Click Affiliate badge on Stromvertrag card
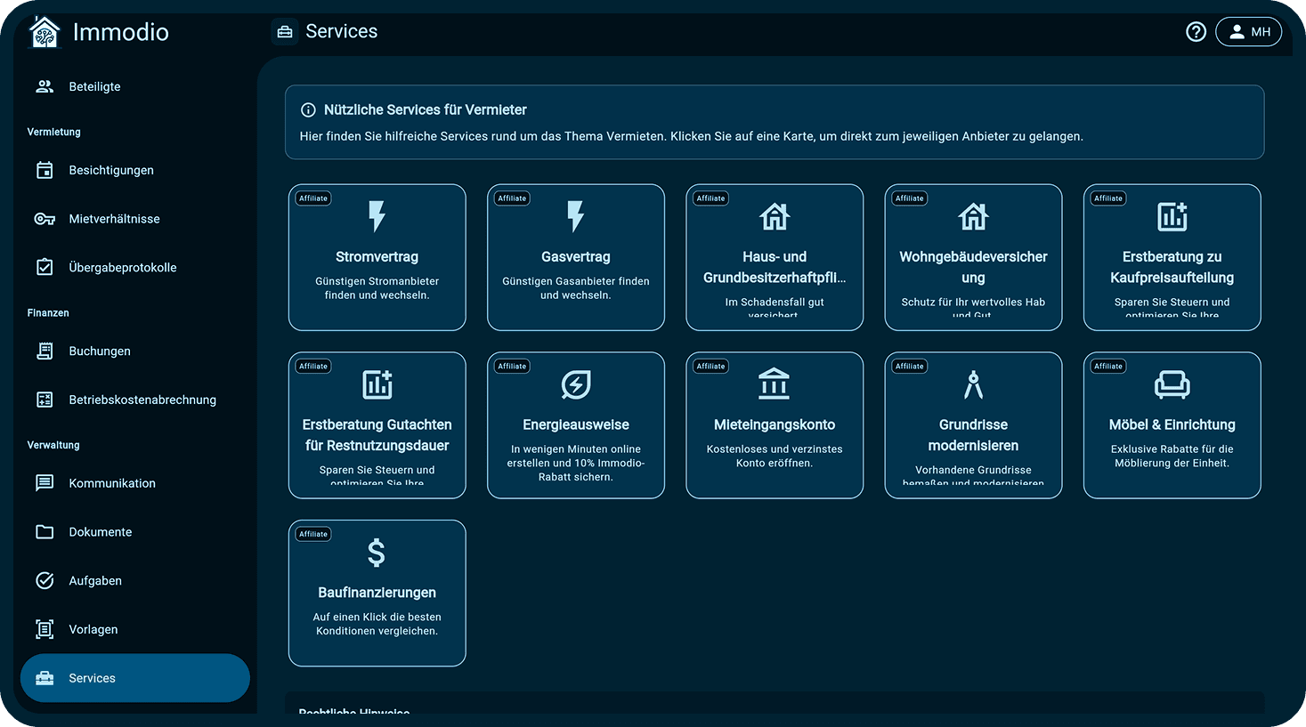Viewport: 1306px width, 727px height. pos(313,198)
